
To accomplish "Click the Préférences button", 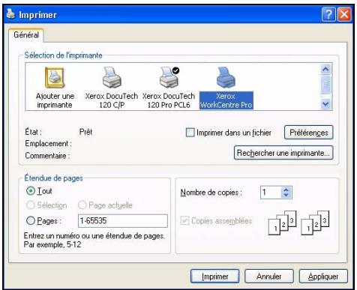I will pos(309,133).
